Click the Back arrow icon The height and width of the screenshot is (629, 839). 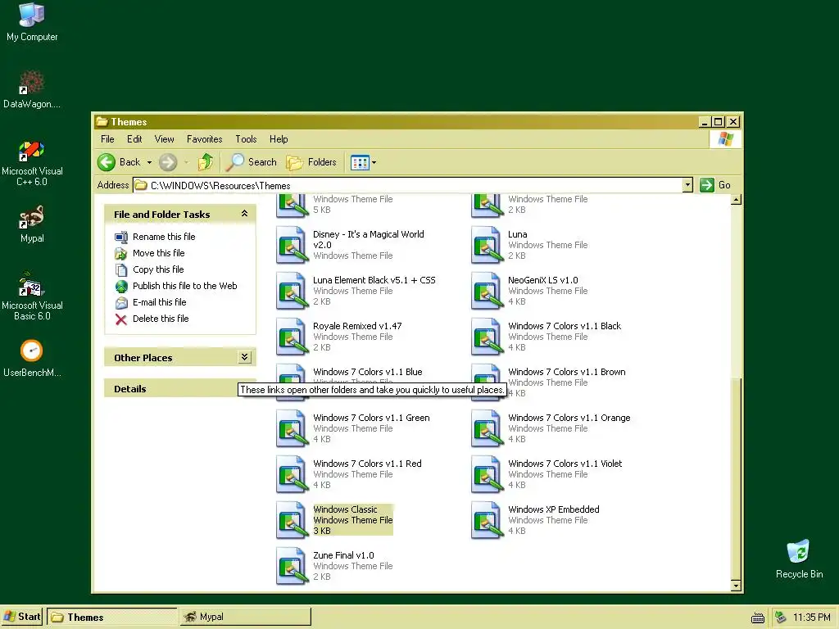click(x=107, y=162)
